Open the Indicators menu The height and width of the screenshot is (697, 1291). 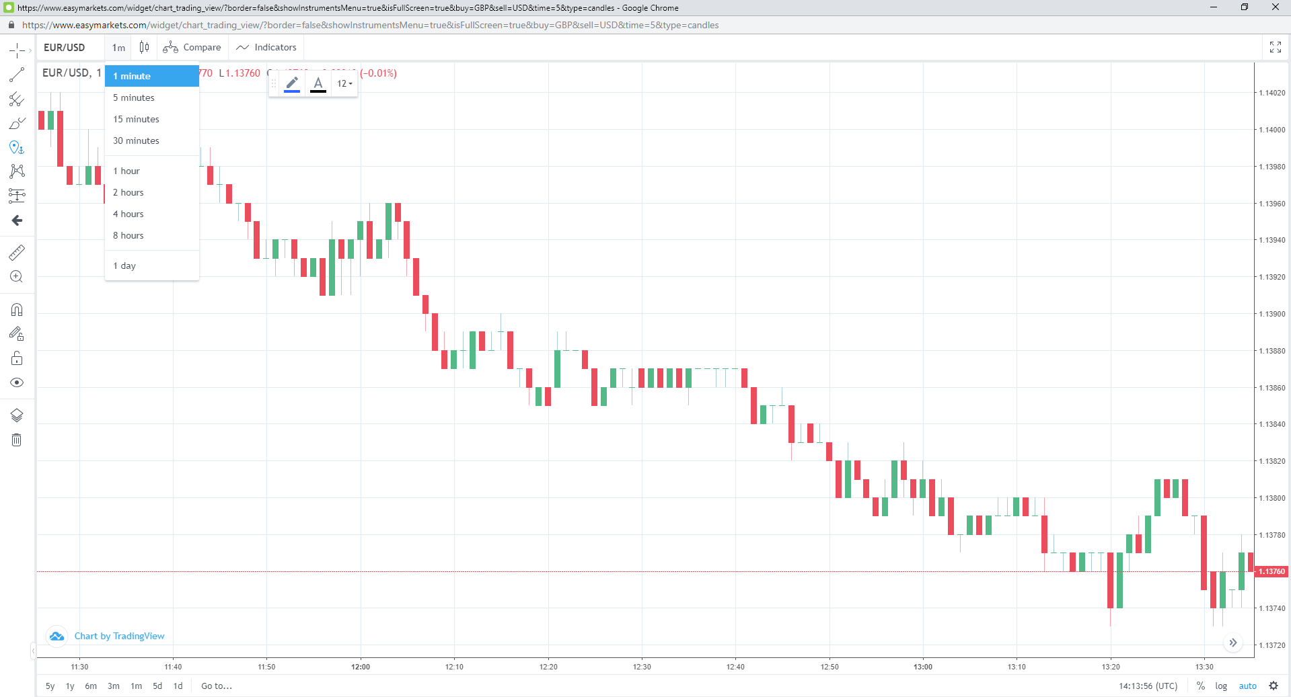click(266, 47)
